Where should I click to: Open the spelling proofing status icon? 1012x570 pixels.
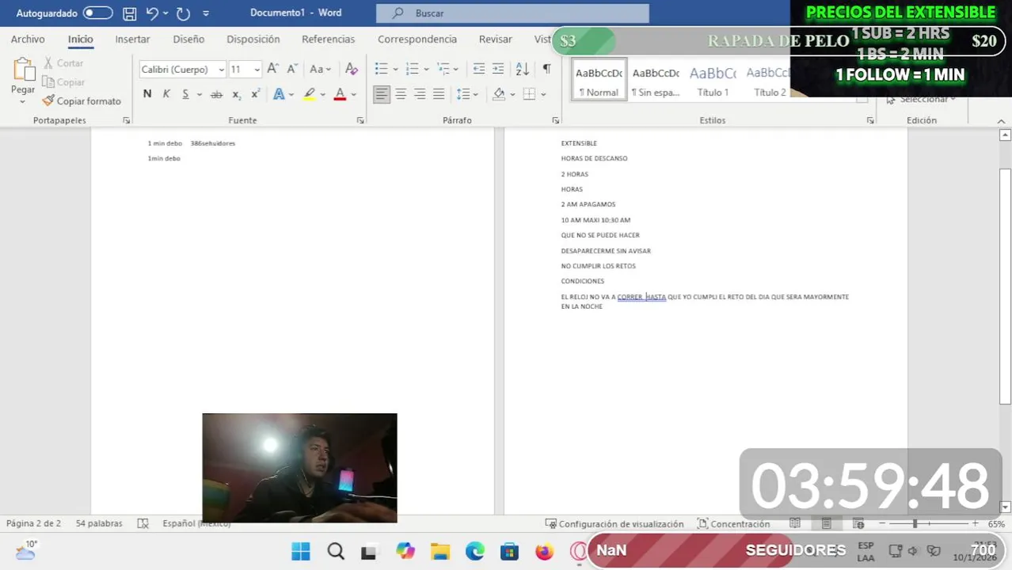point(143,523)
